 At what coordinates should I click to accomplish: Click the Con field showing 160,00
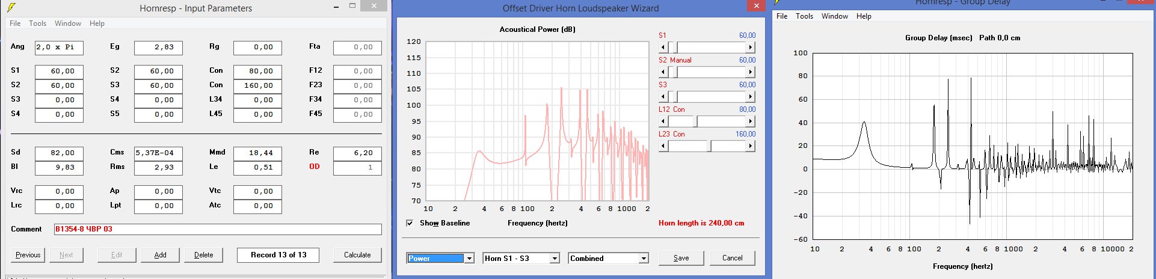[257, 86]
